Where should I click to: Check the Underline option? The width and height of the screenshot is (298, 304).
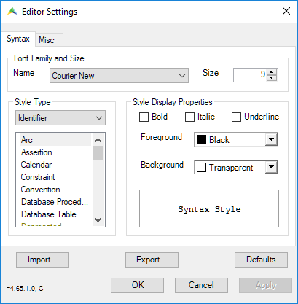(x=236, y=117)
